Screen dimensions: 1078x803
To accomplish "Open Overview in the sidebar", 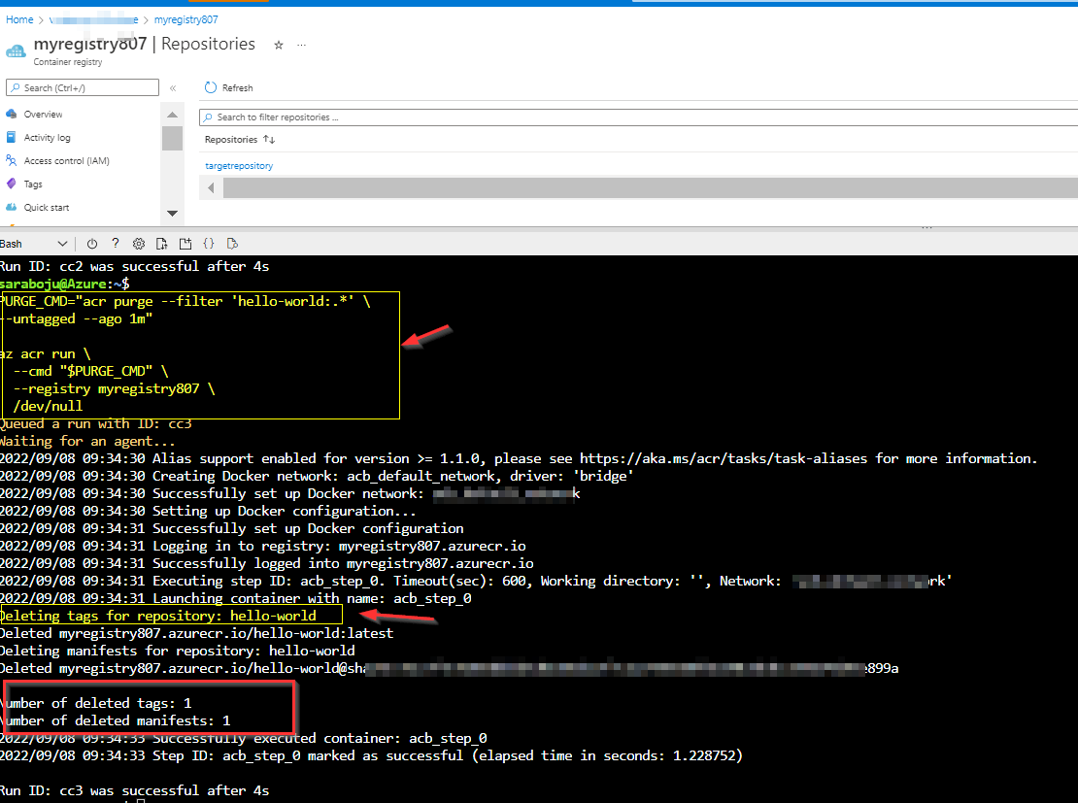I will [x=43, y=115].
